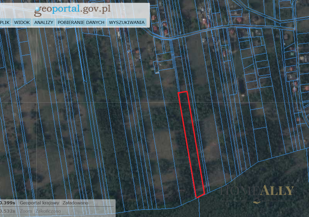This screenshot has height=217, width=309.
Task: Expand the WYSZUKIWANIA dropdown menu
Action: (127, 22)
